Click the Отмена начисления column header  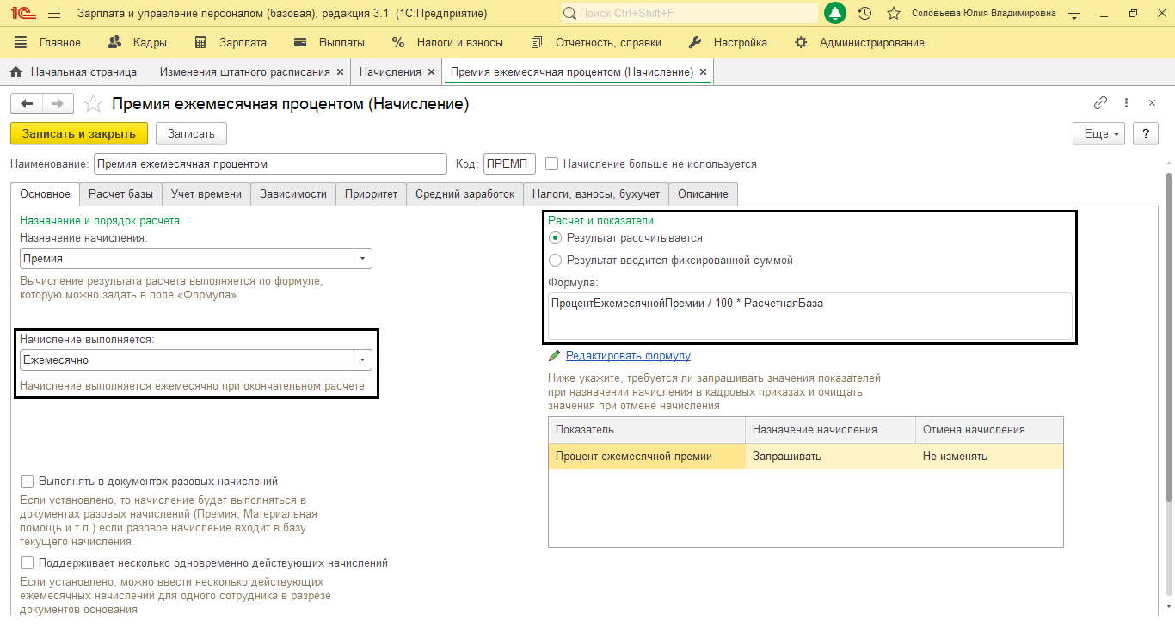point(989,430)
